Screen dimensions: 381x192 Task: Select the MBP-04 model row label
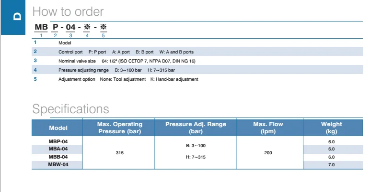pyautogui.click(x=58, y=142)
